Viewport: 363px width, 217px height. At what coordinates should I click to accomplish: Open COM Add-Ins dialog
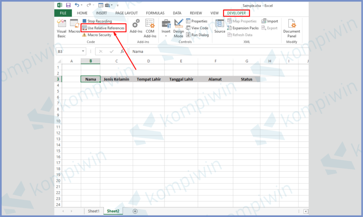(x=150, y=28)
